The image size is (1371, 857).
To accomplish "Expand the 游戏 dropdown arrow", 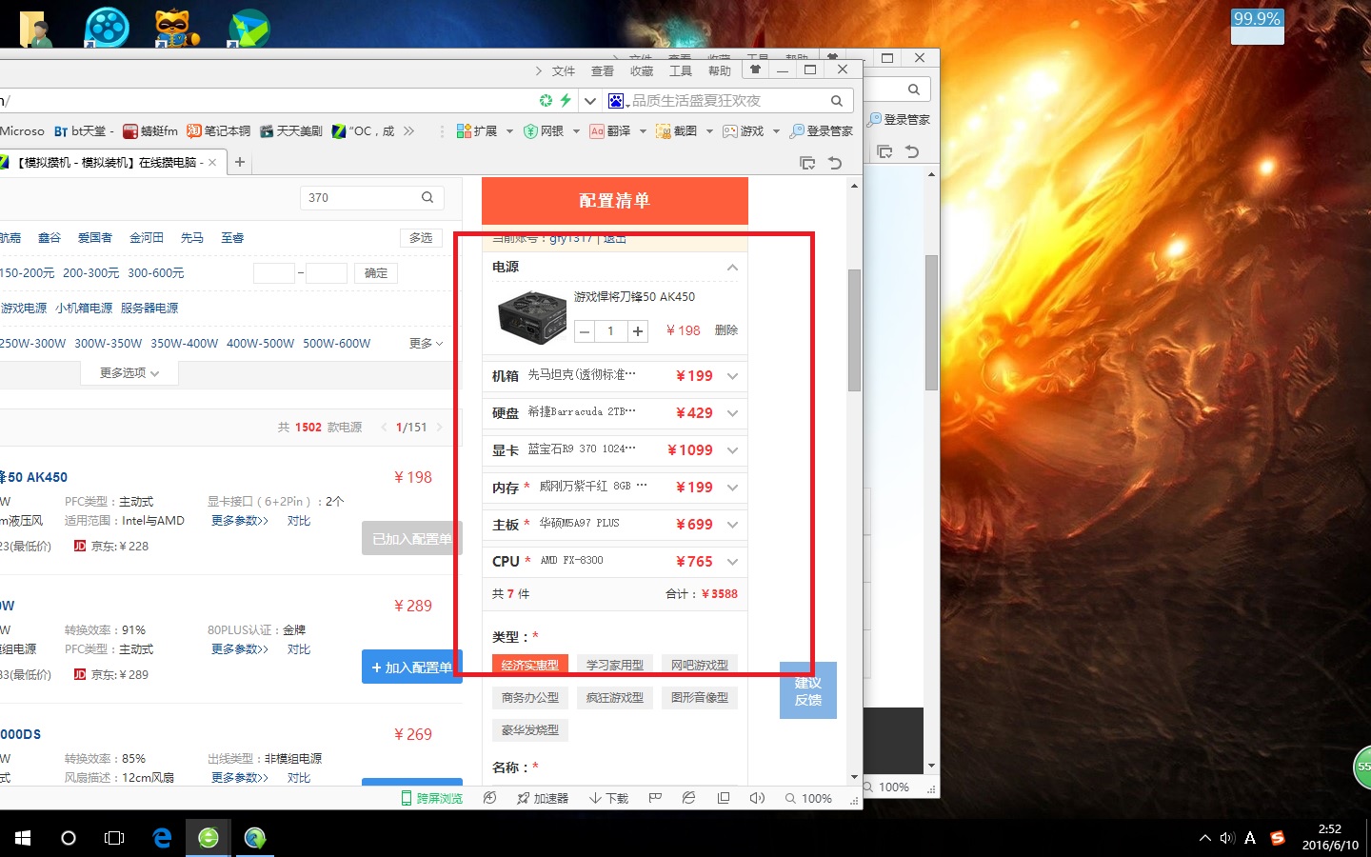I will pyautogui.click(x=776, y=131).
